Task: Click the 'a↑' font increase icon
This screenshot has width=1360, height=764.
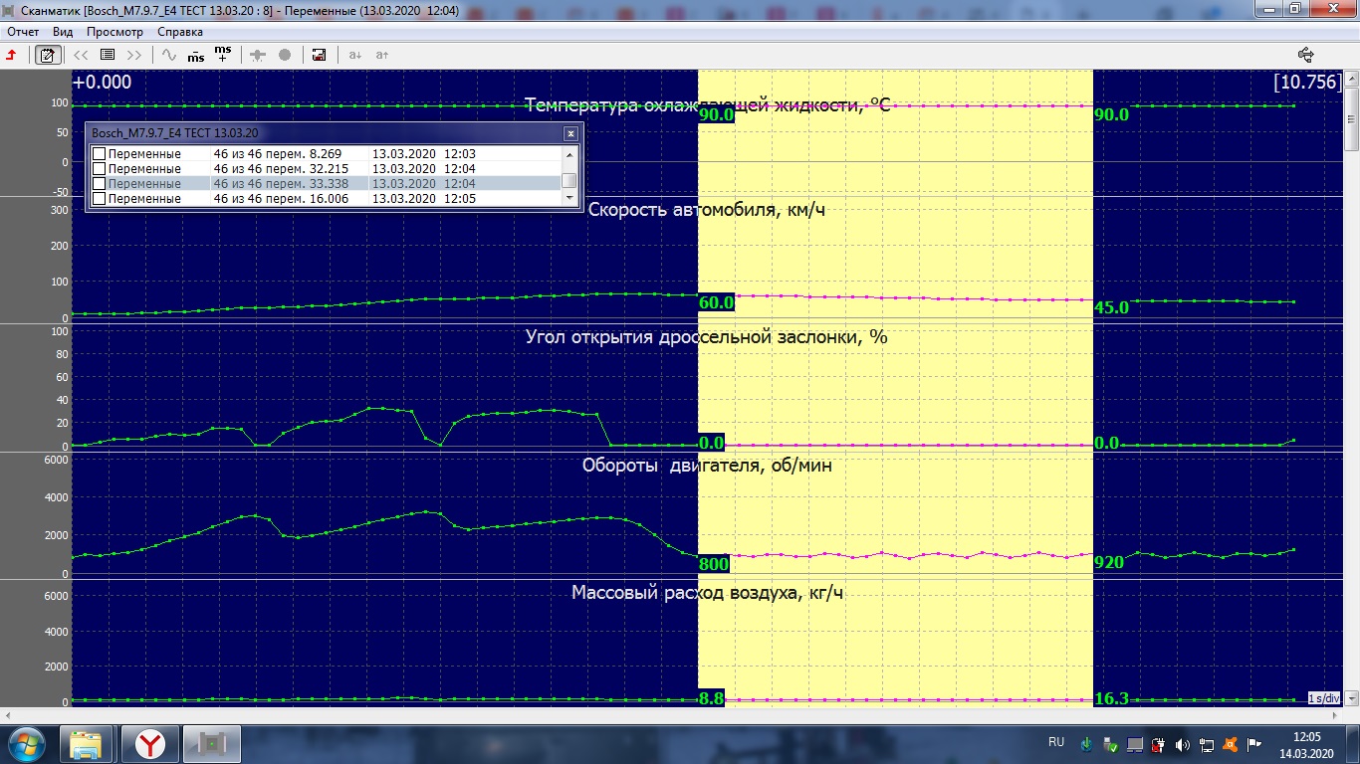Action: coord(382,55)
